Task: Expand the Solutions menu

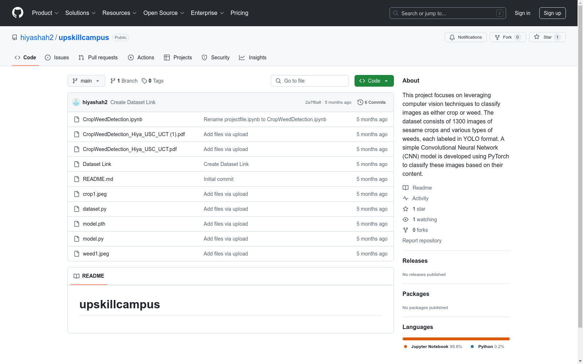Action: (81, 13)
